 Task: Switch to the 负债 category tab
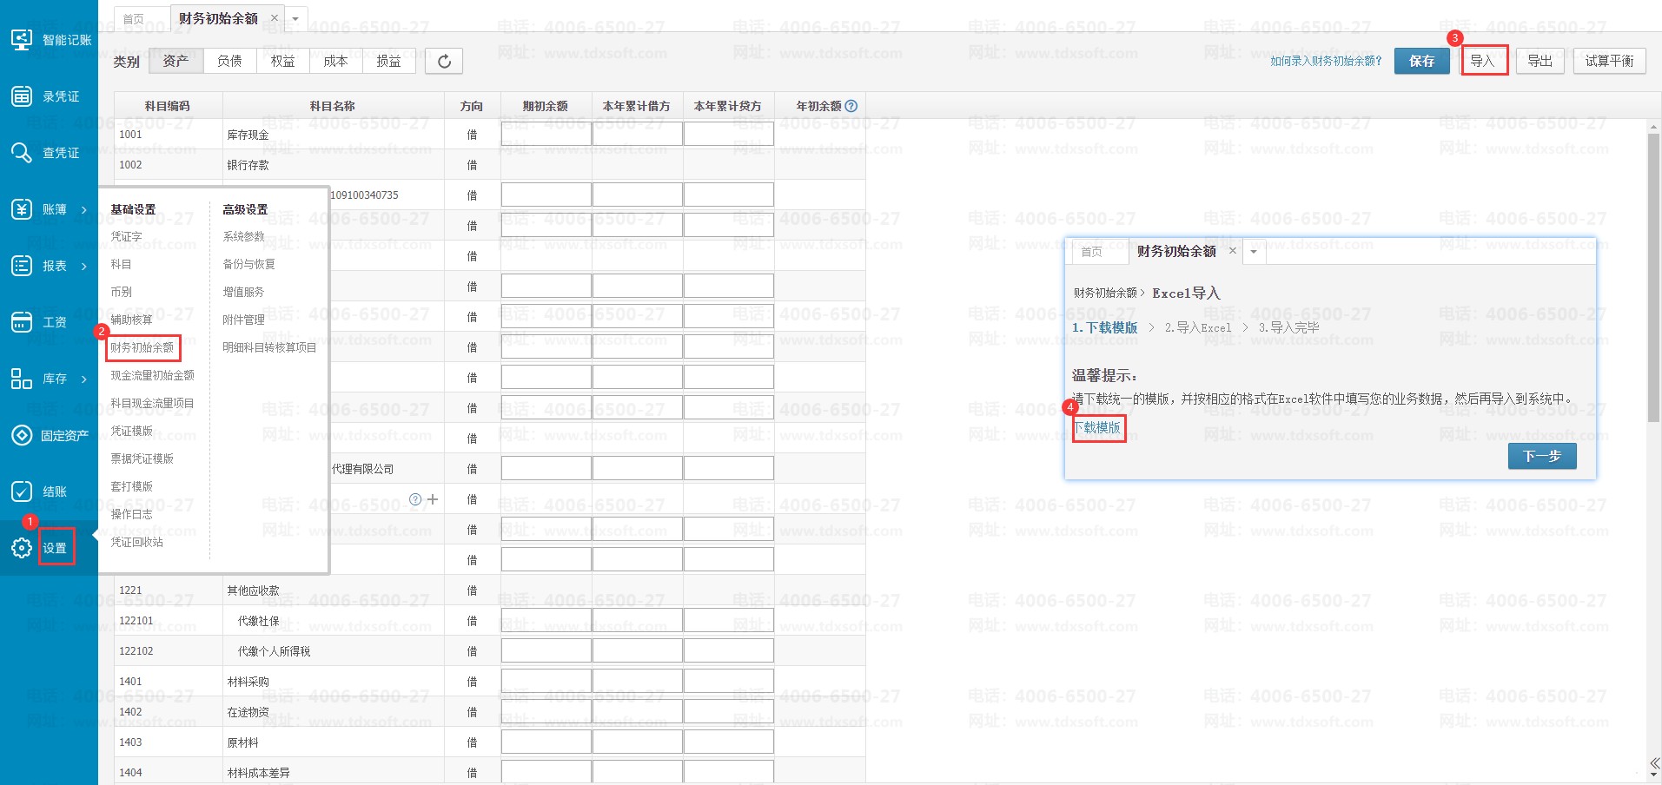click(229, 61)
